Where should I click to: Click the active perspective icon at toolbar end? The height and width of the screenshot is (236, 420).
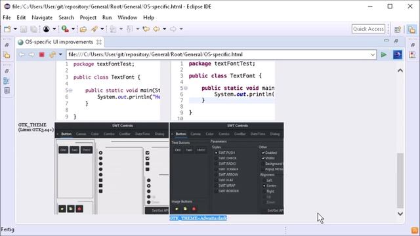coord(411,29)
